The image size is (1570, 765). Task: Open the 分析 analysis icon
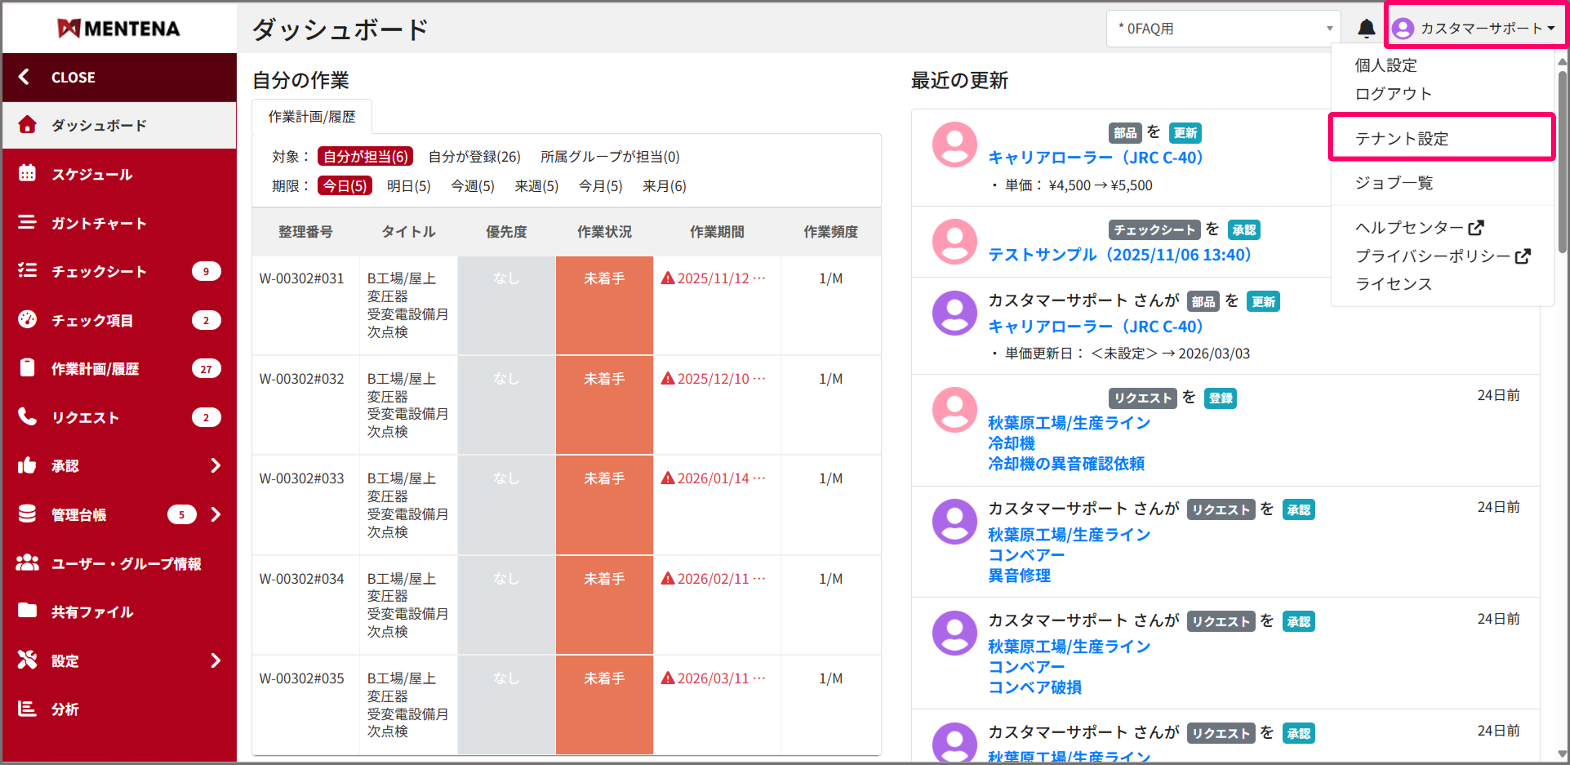click(27, 708)
